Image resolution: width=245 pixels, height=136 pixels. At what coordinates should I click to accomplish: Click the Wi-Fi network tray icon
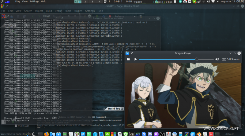coord(213,2)
